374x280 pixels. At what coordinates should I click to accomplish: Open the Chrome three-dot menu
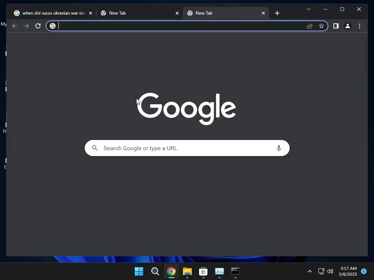pos(359,26)
